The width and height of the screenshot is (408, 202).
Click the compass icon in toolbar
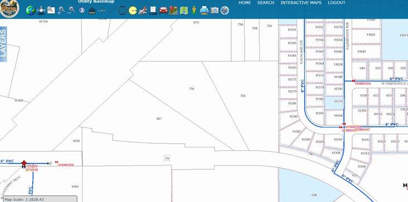coord(225,11)
